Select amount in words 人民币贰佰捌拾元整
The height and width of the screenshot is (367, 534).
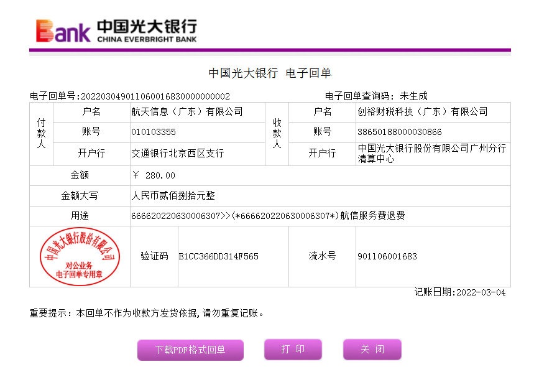tap(173, 195)
